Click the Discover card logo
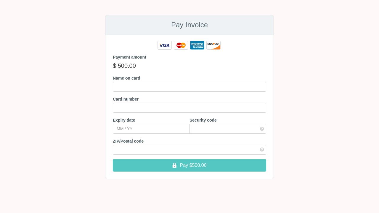Image resolution: width=379 pixels, height=213 pixels. pos(213,45)
